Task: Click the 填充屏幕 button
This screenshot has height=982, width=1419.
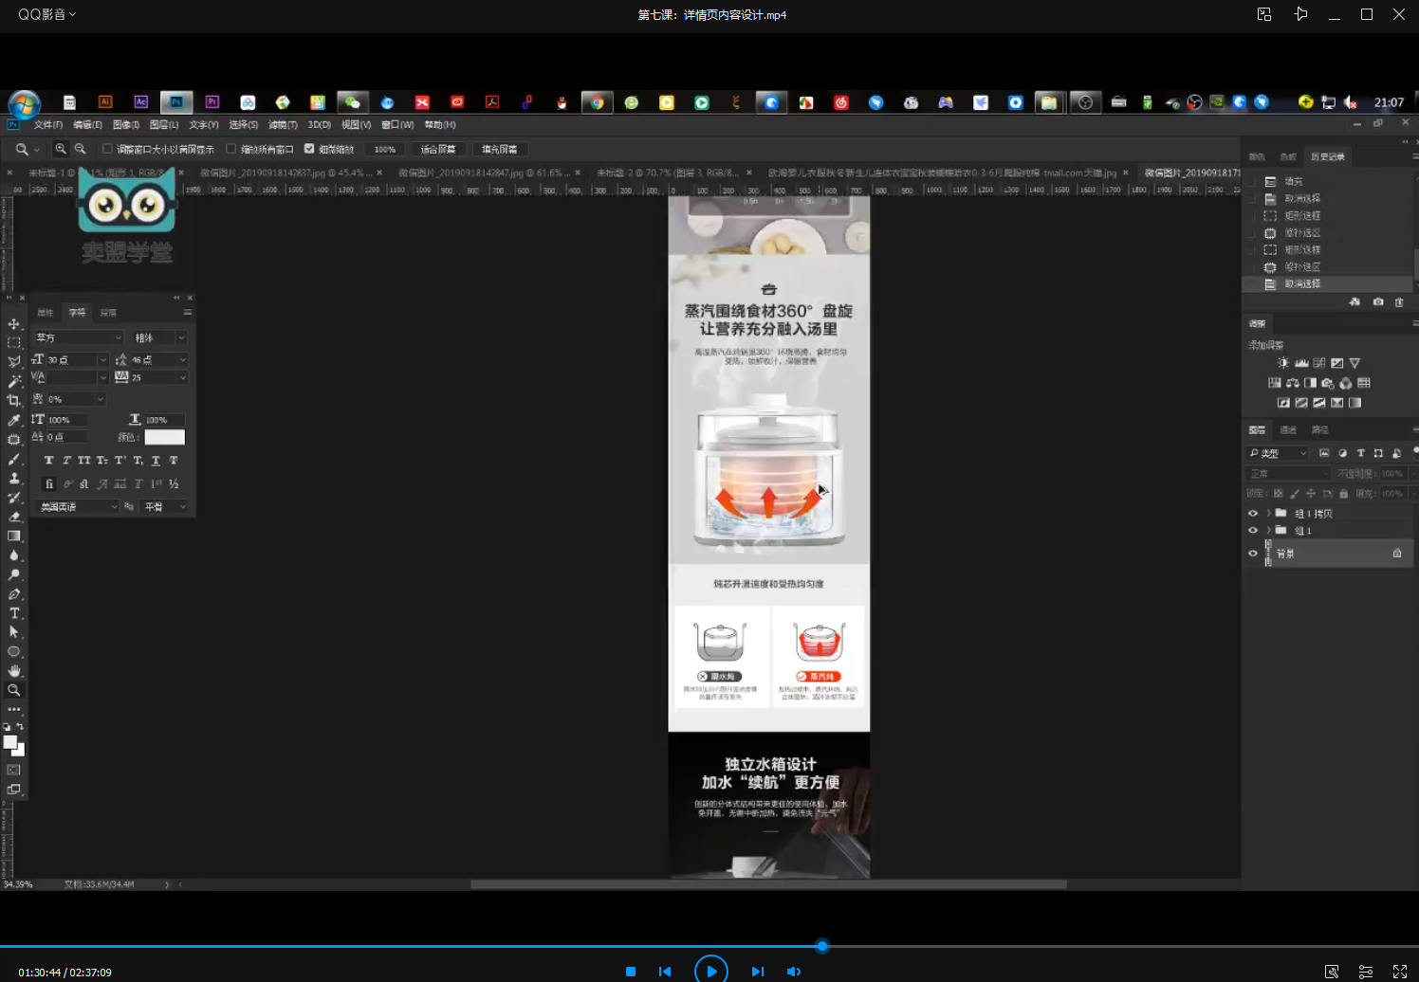Action: (499, 149)
